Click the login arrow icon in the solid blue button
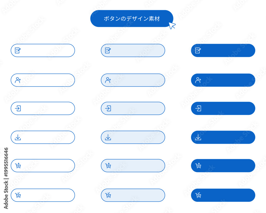266x213 pixels. click(x=198, y=108)
